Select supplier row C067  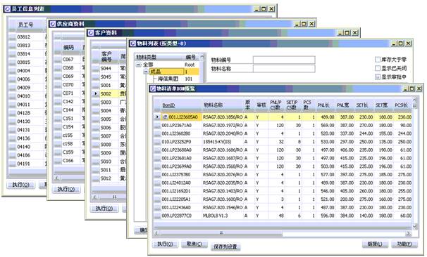click(68, 59)
